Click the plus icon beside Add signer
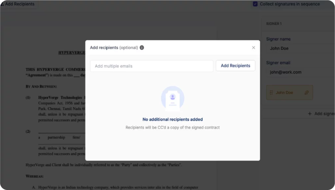Viewport: 335px width, 190px height. (310, 114)
